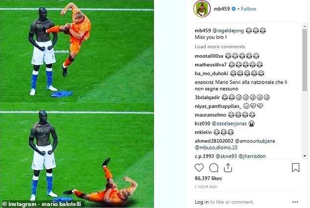This screenshot has height=208, width=310.
Task: Click the comments scrollbar thumb
Action: tap(305, 60)
